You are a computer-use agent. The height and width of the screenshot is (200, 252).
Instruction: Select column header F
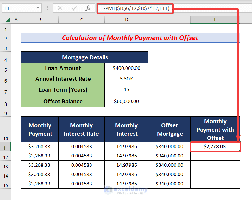point(215,20)
